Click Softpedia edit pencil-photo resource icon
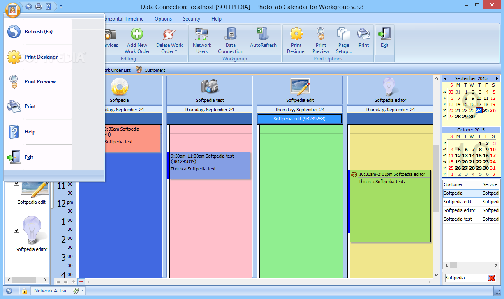The width and height of the screenshot is (504, 299). pyautogui.click(x=300, y=87)
